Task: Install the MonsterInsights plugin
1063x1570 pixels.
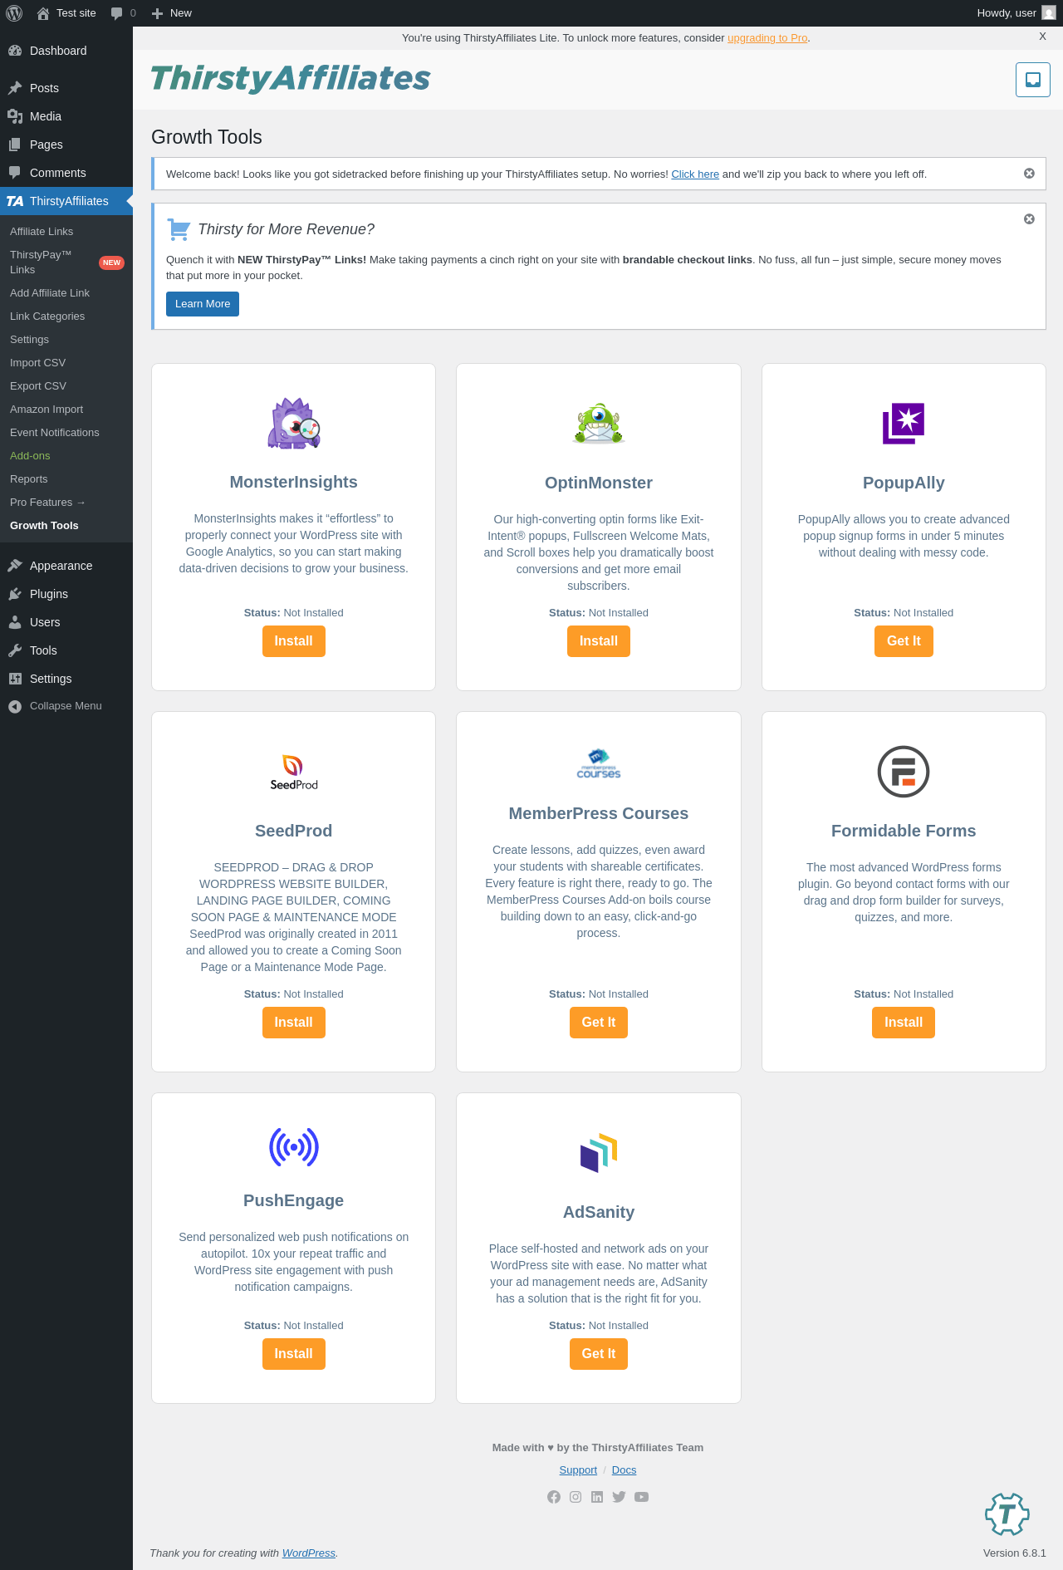Action: coord(294,641)
